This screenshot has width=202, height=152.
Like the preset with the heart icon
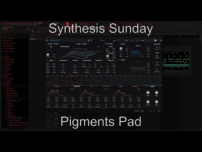click(x=91, y=41)
